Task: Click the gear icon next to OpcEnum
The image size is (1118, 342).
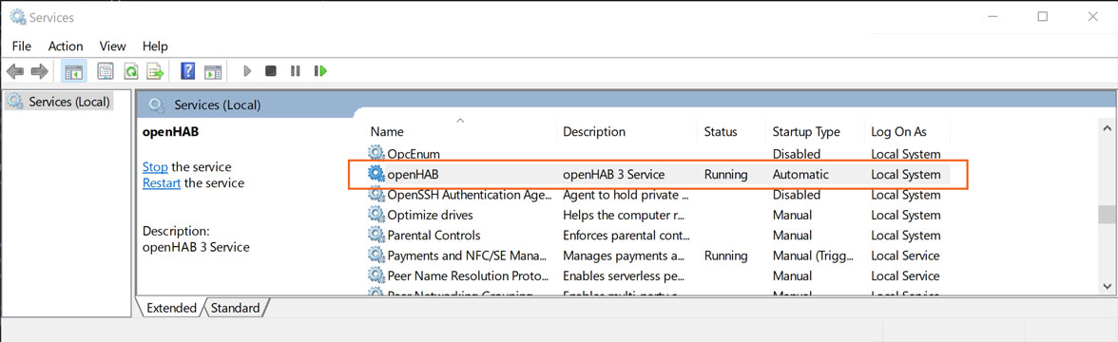Action: pyautogui.click(x=376, y=153)
